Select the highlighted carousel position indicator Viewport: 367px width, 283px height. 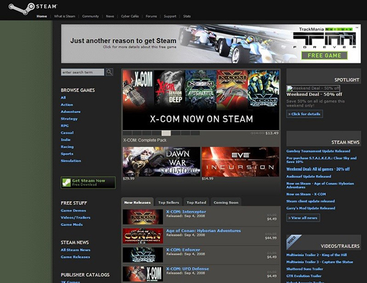point(166,133)
